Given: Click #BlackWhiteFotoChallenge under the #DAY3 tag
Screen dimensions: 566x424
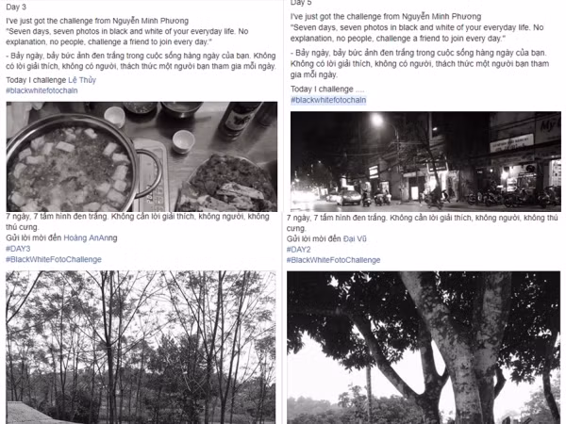Looking at the screenshot, I should 54,260.
